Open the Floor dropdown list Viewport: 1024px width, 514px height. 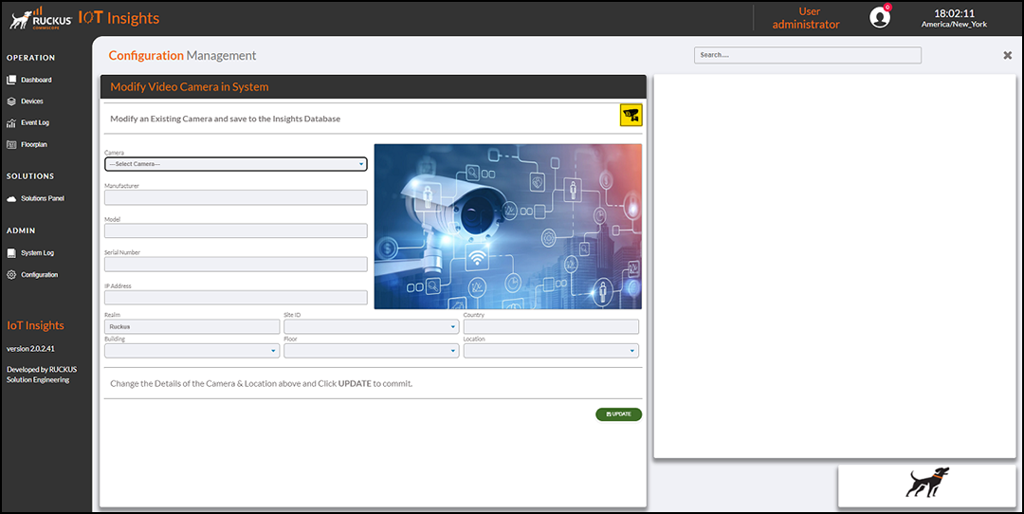(372, 351)
